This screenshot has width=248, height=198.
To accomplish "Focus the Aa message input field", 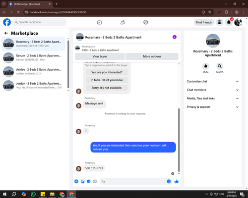I will 133,182.
